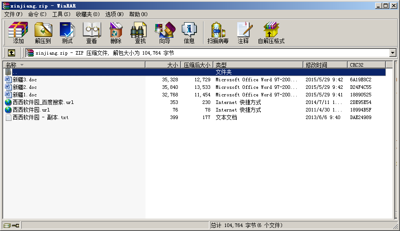Screen dimensions: 400x231
Task: Show archive 信息 (Info) icon
Action: (189, 33)
